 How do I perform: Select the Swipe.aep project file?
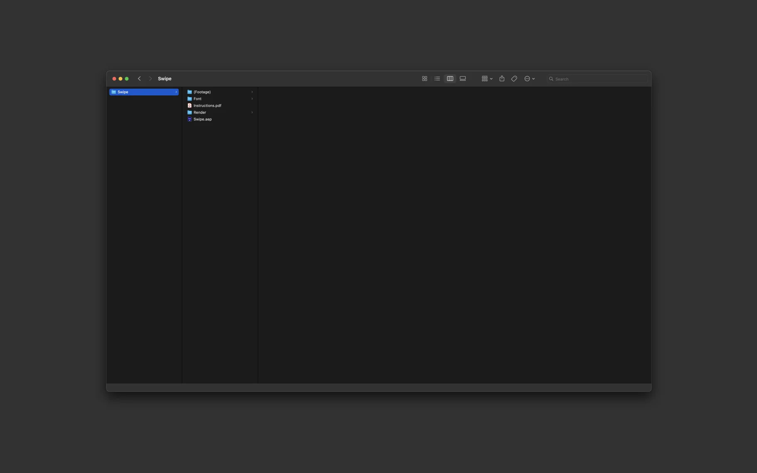[x=220, y=119]
